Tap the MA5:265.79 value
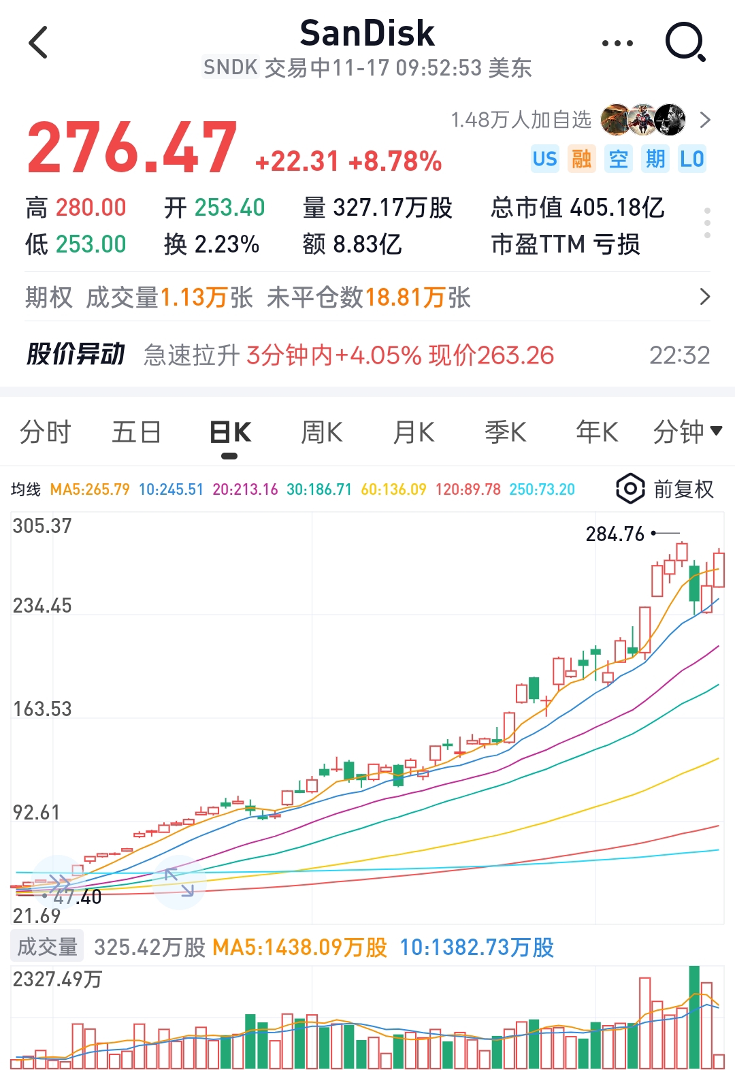 click(x=90, y=489)
